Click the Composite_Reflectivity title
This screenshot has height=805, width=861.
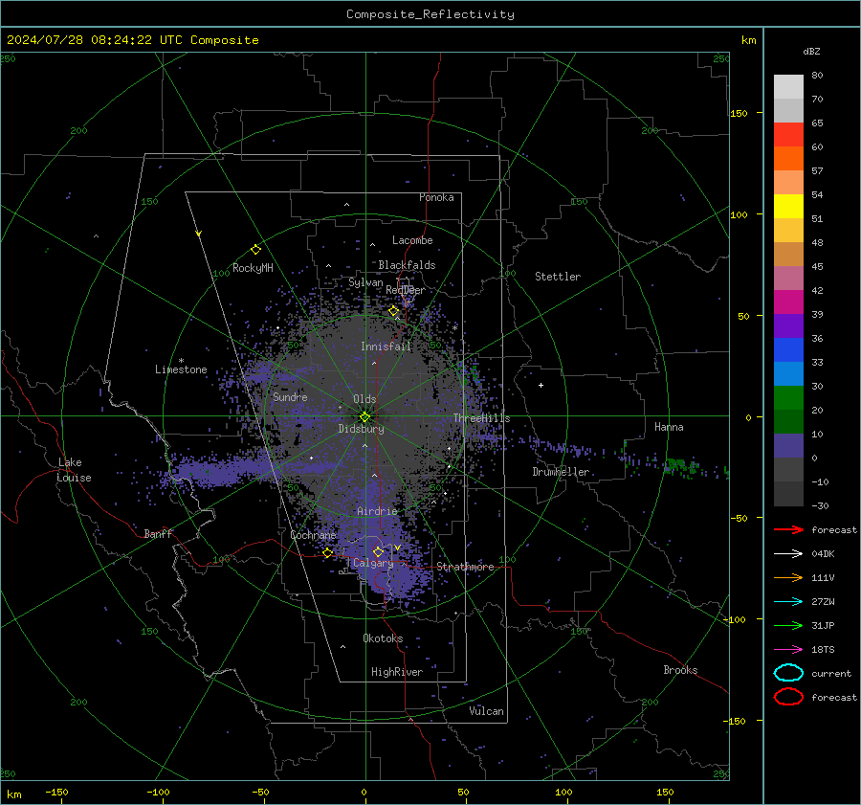coord(430,14)
